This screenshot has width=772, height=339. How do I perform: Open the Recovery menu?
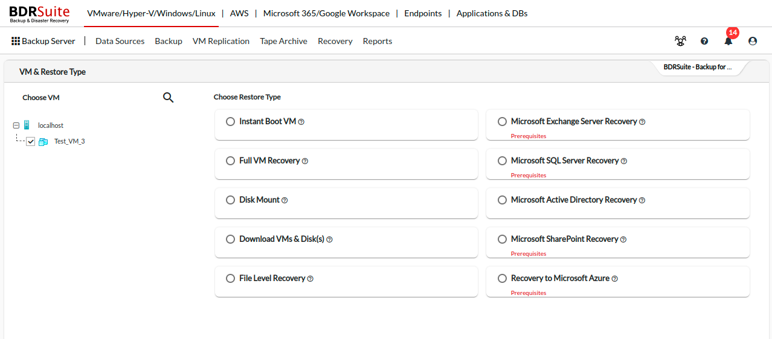[335, 41]
